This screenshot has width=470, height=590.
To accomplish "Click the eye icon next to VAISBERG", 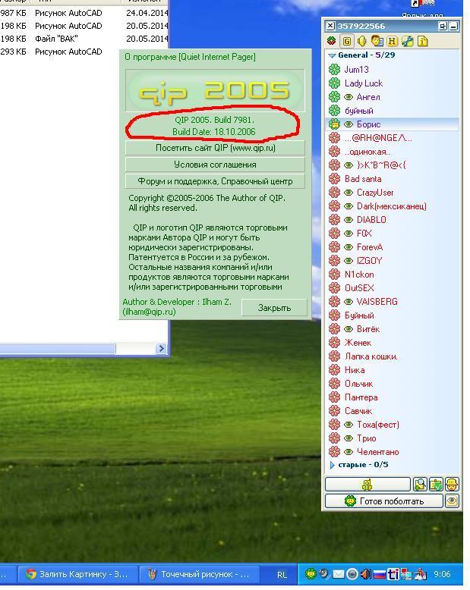I will click(349, 302).
